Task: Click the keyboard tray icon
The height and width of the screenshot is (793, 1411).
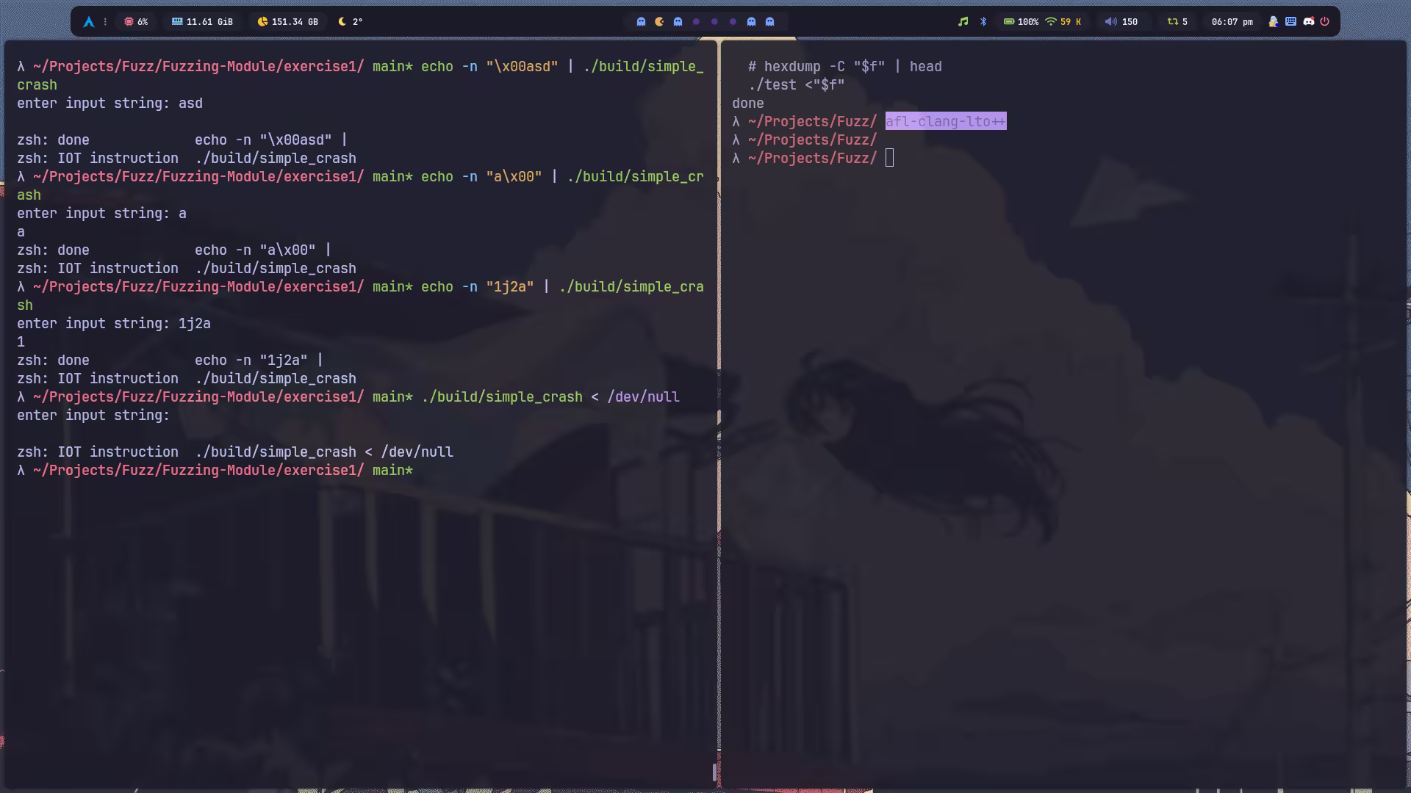Action: 1290,22
